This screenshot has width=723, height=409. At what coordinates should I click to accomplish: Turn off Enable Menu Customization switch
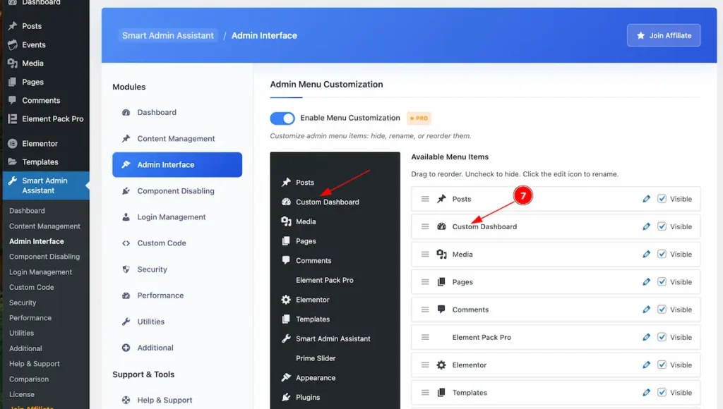tap(282, 118)
